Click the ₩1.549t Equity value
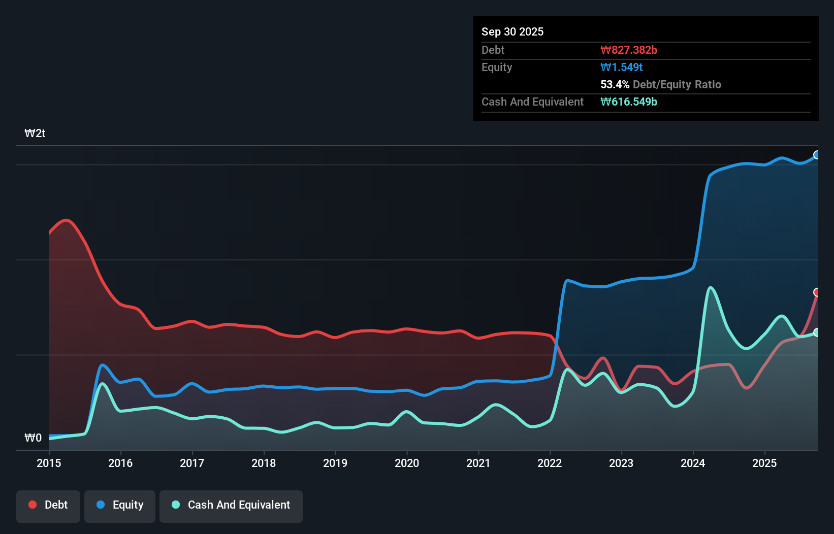The image size is (834, 534). pyautogui.click(x=621, y=67)
